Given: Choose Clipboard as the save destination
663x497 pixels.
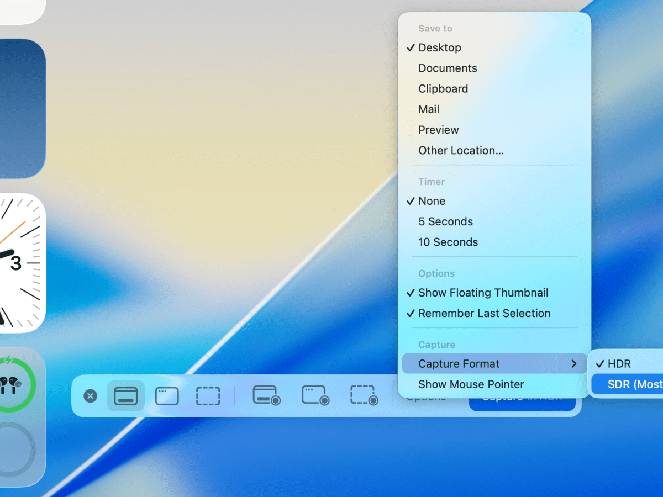Looking at the screenshot, I should coord(443,88).
